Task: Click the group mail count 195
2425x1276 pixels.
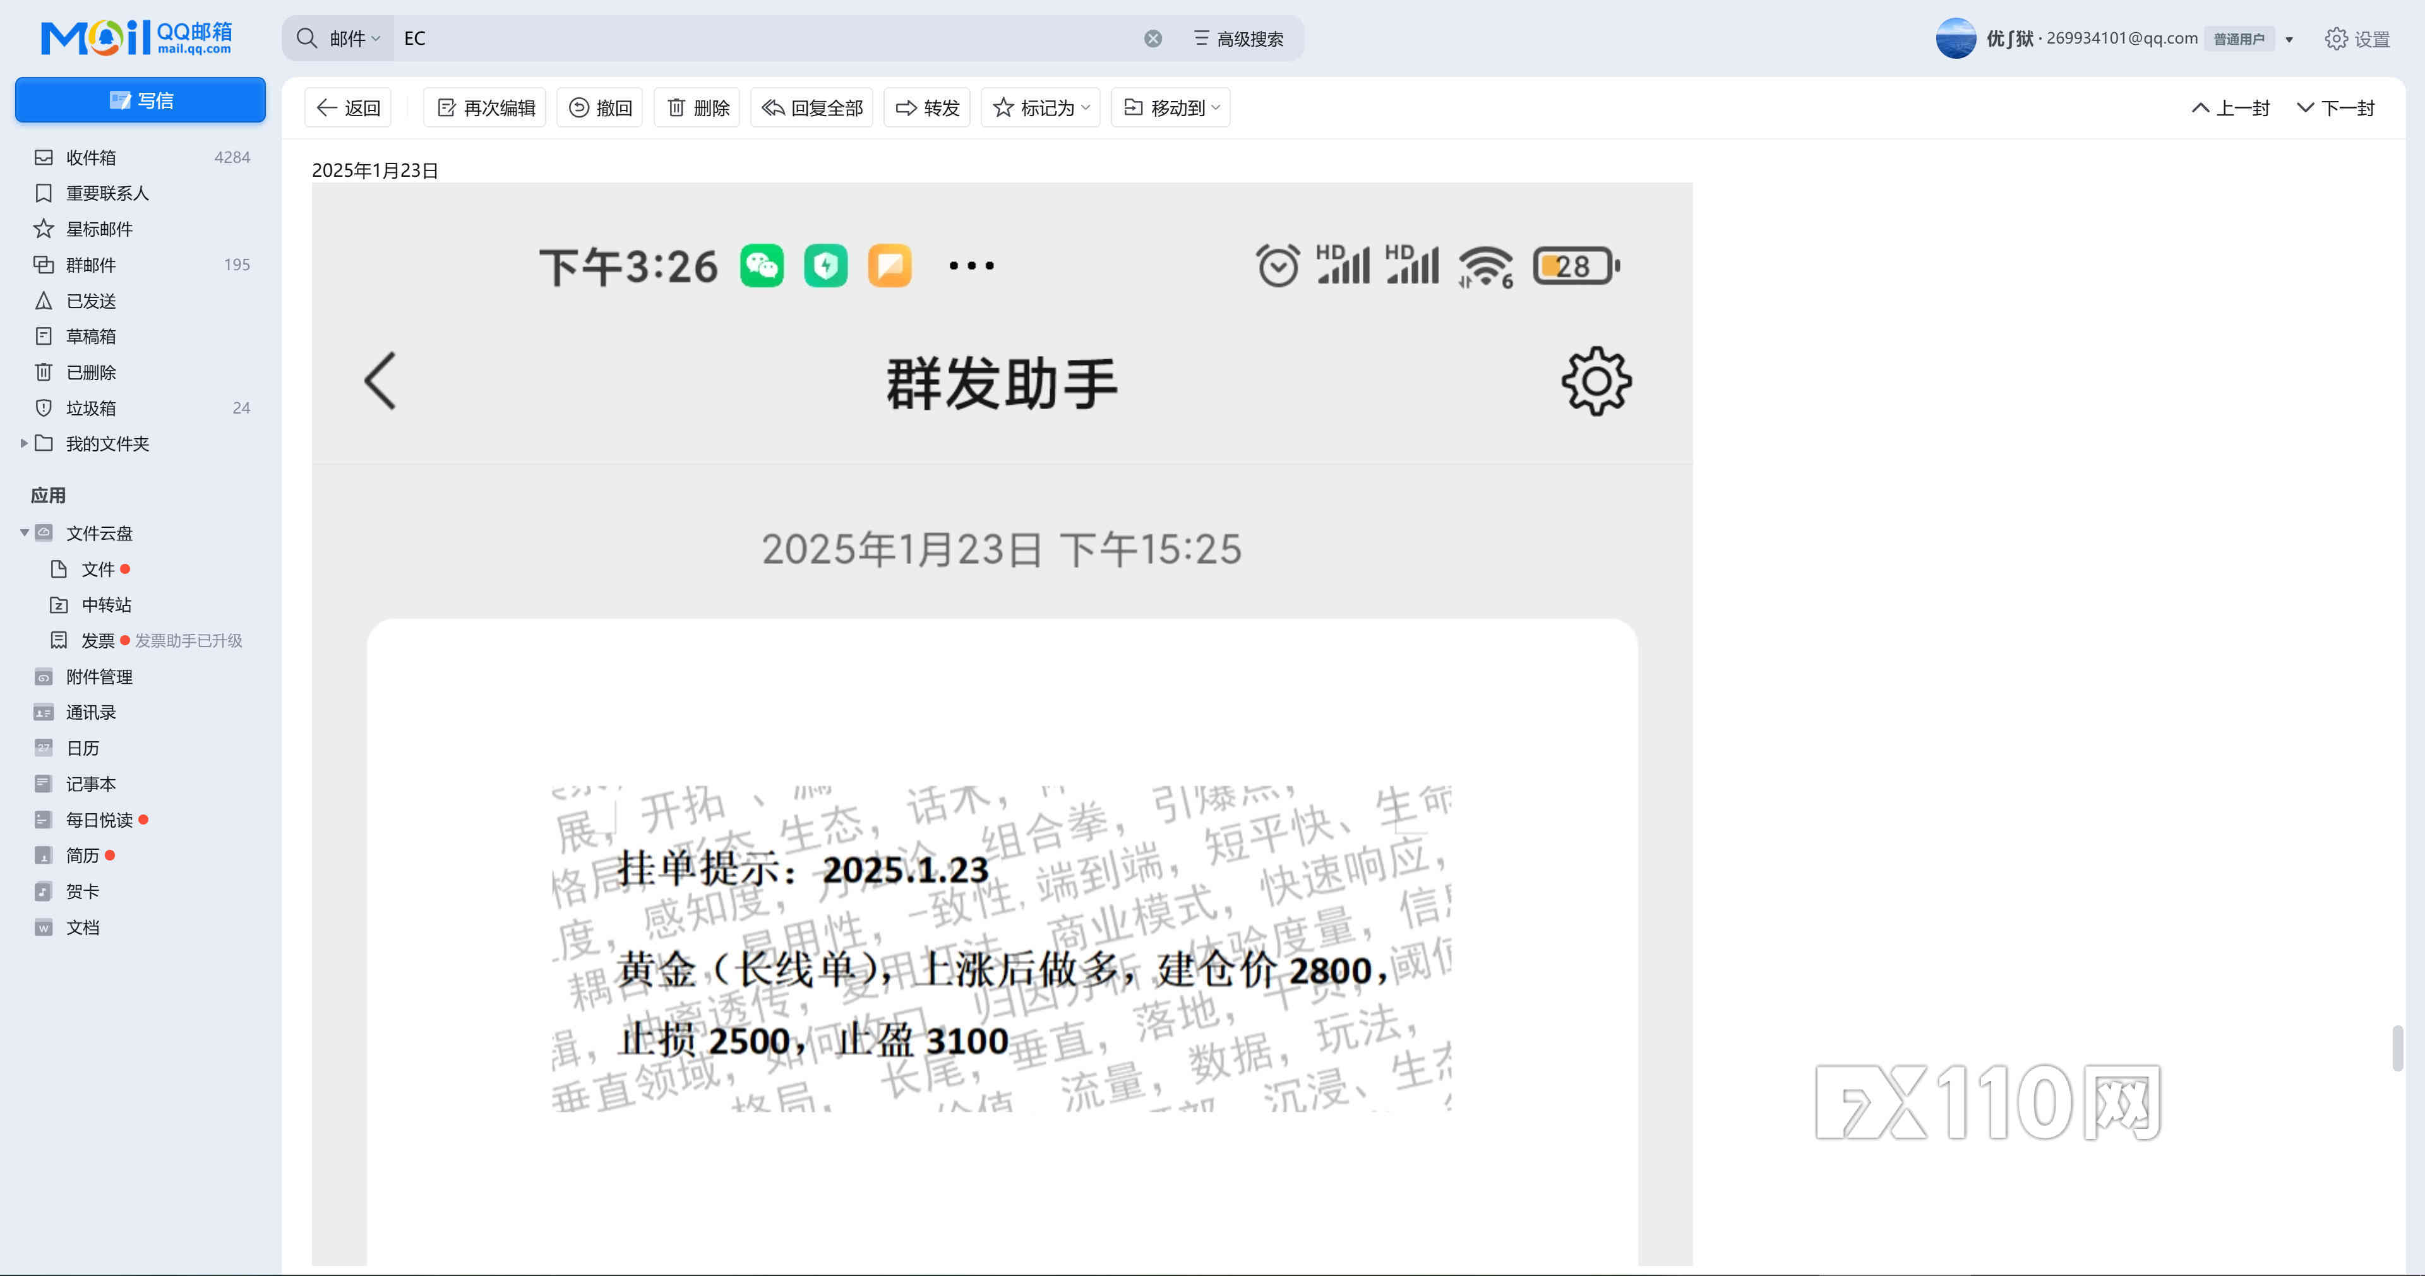Action: [x=236, y=265]
